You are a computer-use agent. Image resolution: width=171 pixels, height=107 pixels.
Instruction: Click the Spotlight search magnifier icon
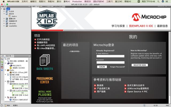(x=158, y=1)
